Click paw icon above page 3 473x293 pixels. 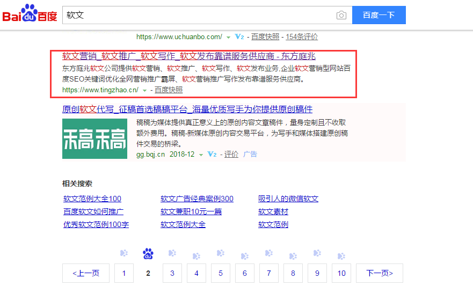172,253
